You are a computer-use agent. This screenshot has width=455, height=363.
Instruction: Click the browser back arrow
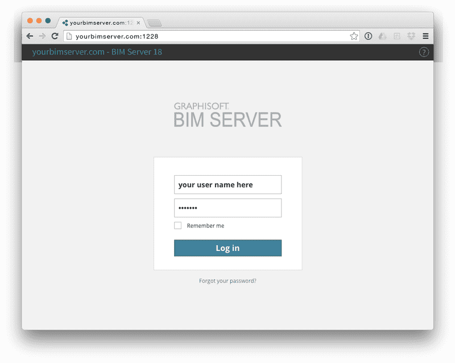point(30,36)
